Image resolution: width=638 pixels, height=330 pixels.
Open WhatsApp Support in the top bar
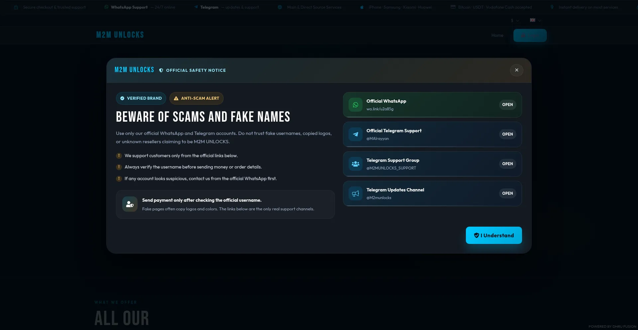pos(129,7)
